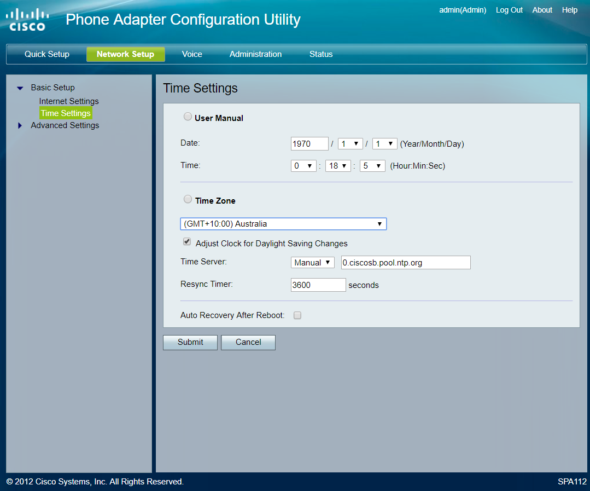Open the time zone dropdown showing Australia

coord(283,224)
